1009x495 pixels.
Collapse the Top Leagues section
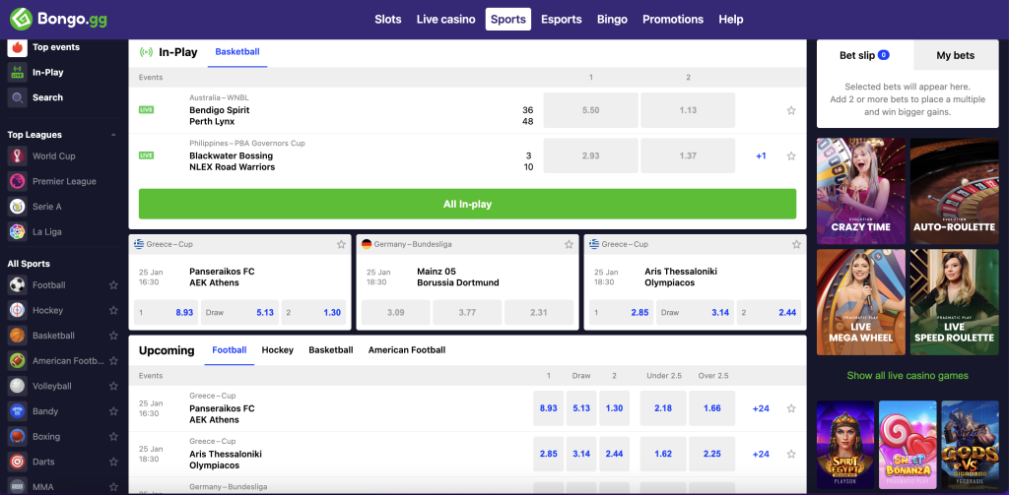[x=114, y=135]
